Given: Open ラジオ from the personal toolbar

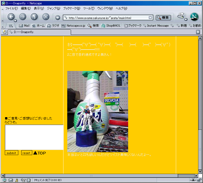Looking at the screenshot, I should pyautogui.click(x=53, y=26).
